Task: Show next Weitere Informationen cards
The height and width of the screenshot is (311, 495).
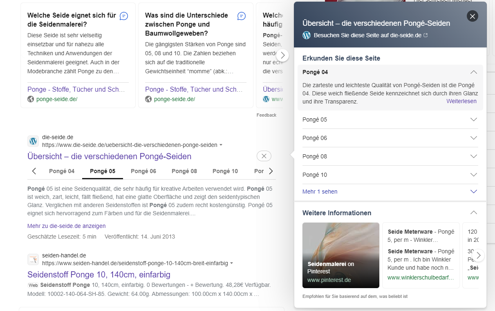Action: coord(478,255)
